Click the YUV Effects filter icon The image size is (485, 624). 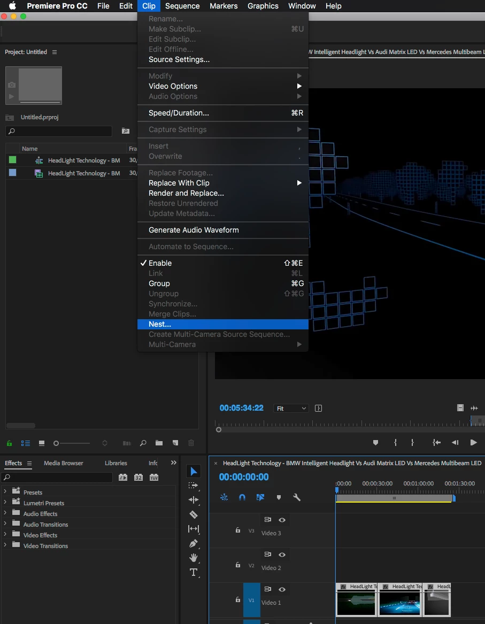click(x=154, y=477)
